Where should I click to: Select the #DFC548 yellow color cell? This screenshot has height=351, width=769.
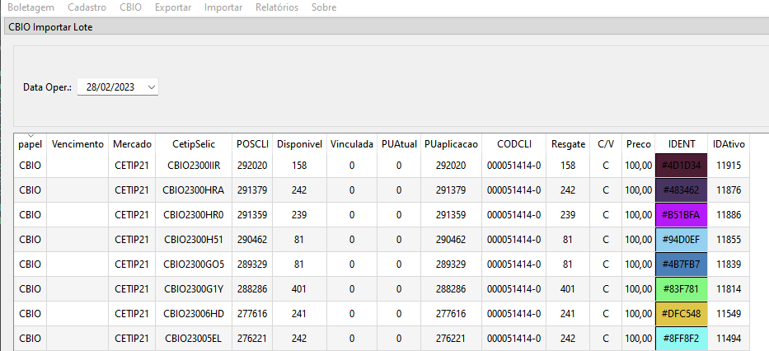681,313
